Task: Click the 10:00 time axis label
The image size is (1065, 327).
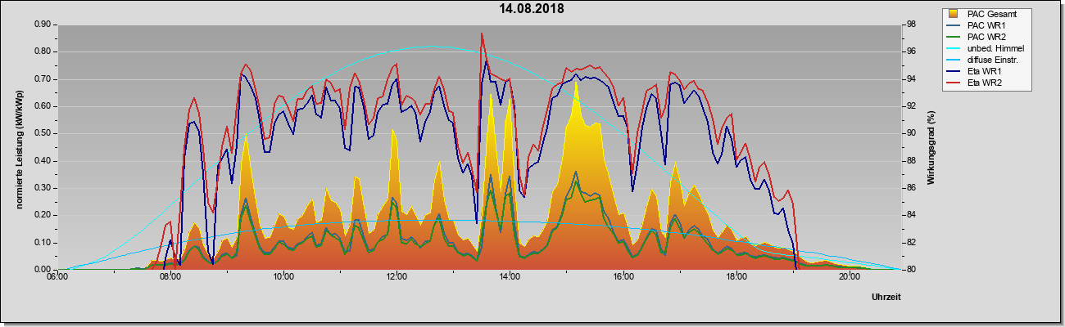Action: pyautogui.click(x=283, y=276)
